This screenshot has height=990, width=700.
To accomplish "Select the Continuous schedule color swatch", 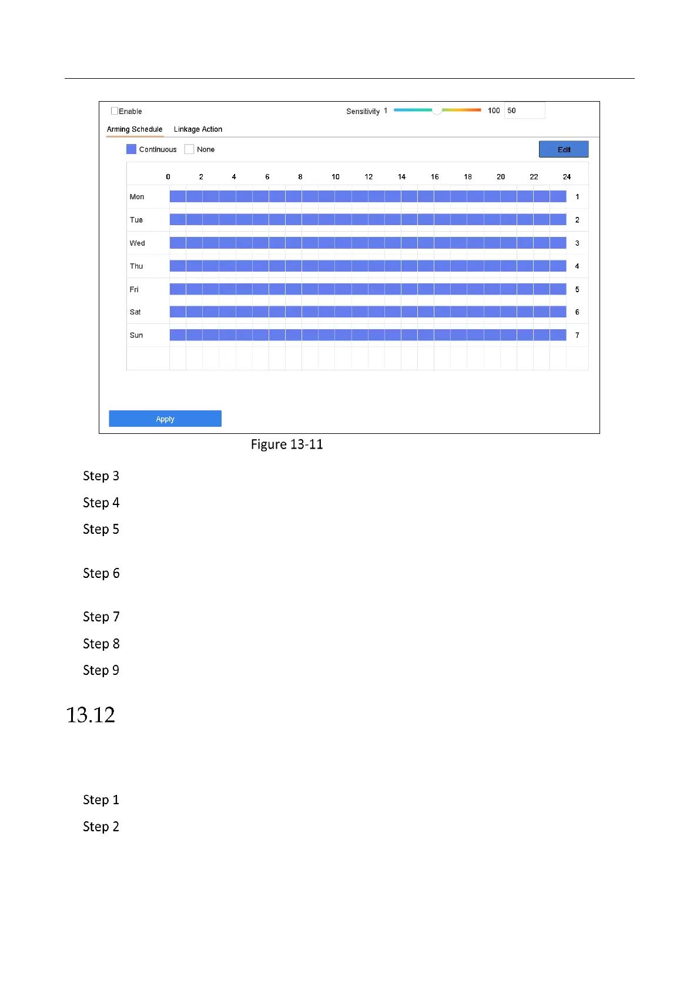I will (132, 149).
